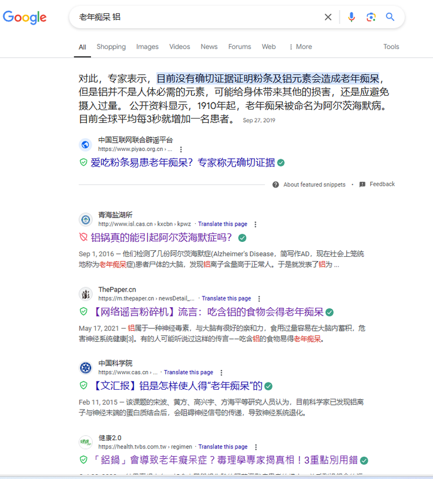433x479 pixels.
Task: Translate the isl.cas.cn result page
Action: point(222,224)
